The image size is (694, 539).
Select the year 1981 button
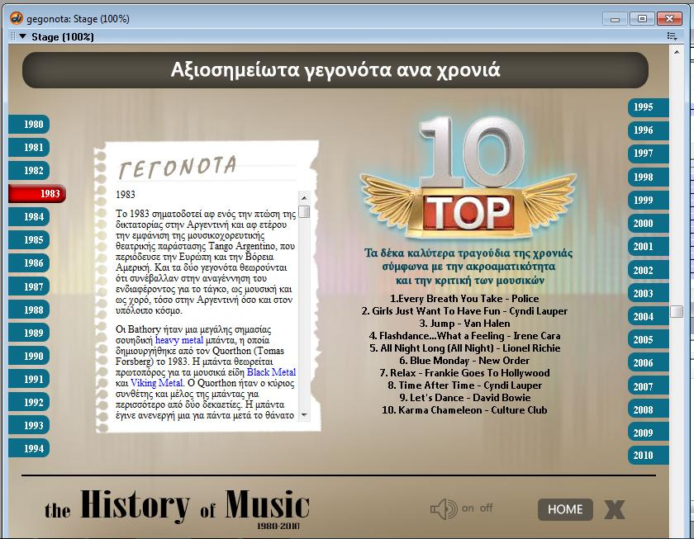(x=29, y=147)
